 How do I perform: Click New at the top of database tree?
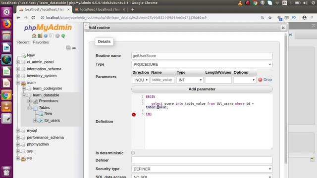31,55
